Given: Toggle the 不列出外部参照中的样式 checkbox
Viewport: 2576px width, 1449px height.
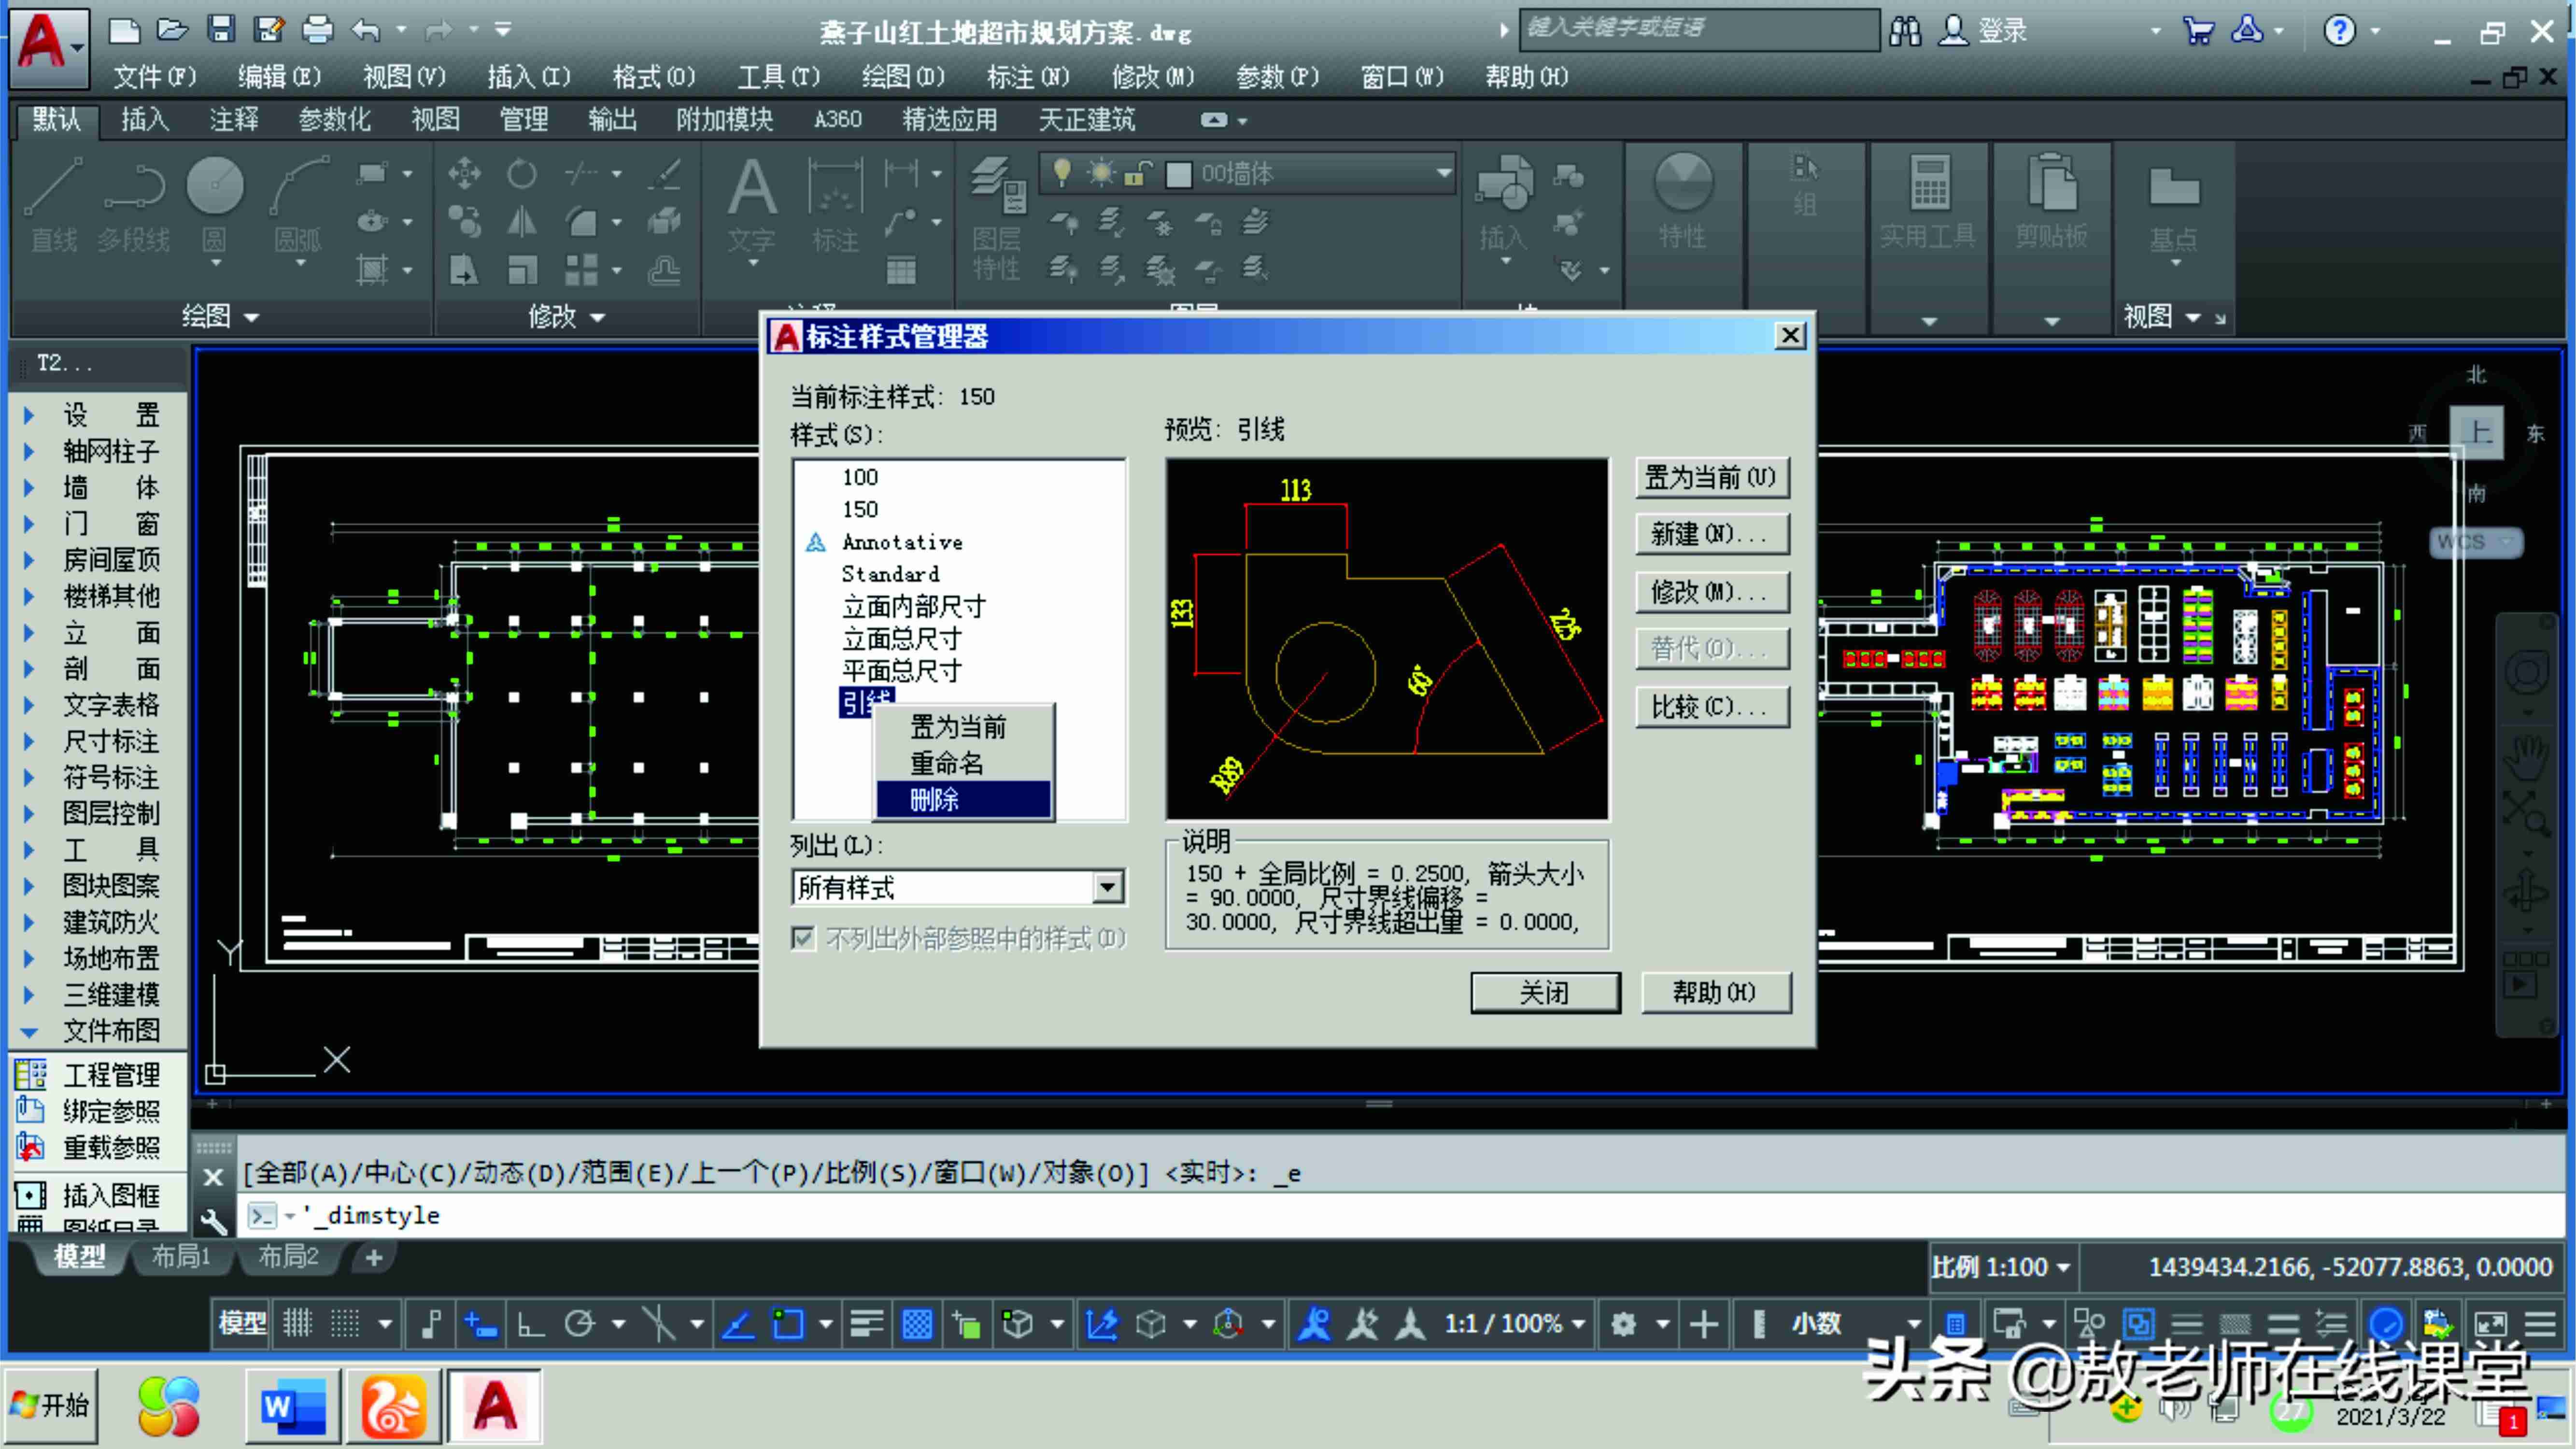Looking at the screenshot, I should (803, 938).
